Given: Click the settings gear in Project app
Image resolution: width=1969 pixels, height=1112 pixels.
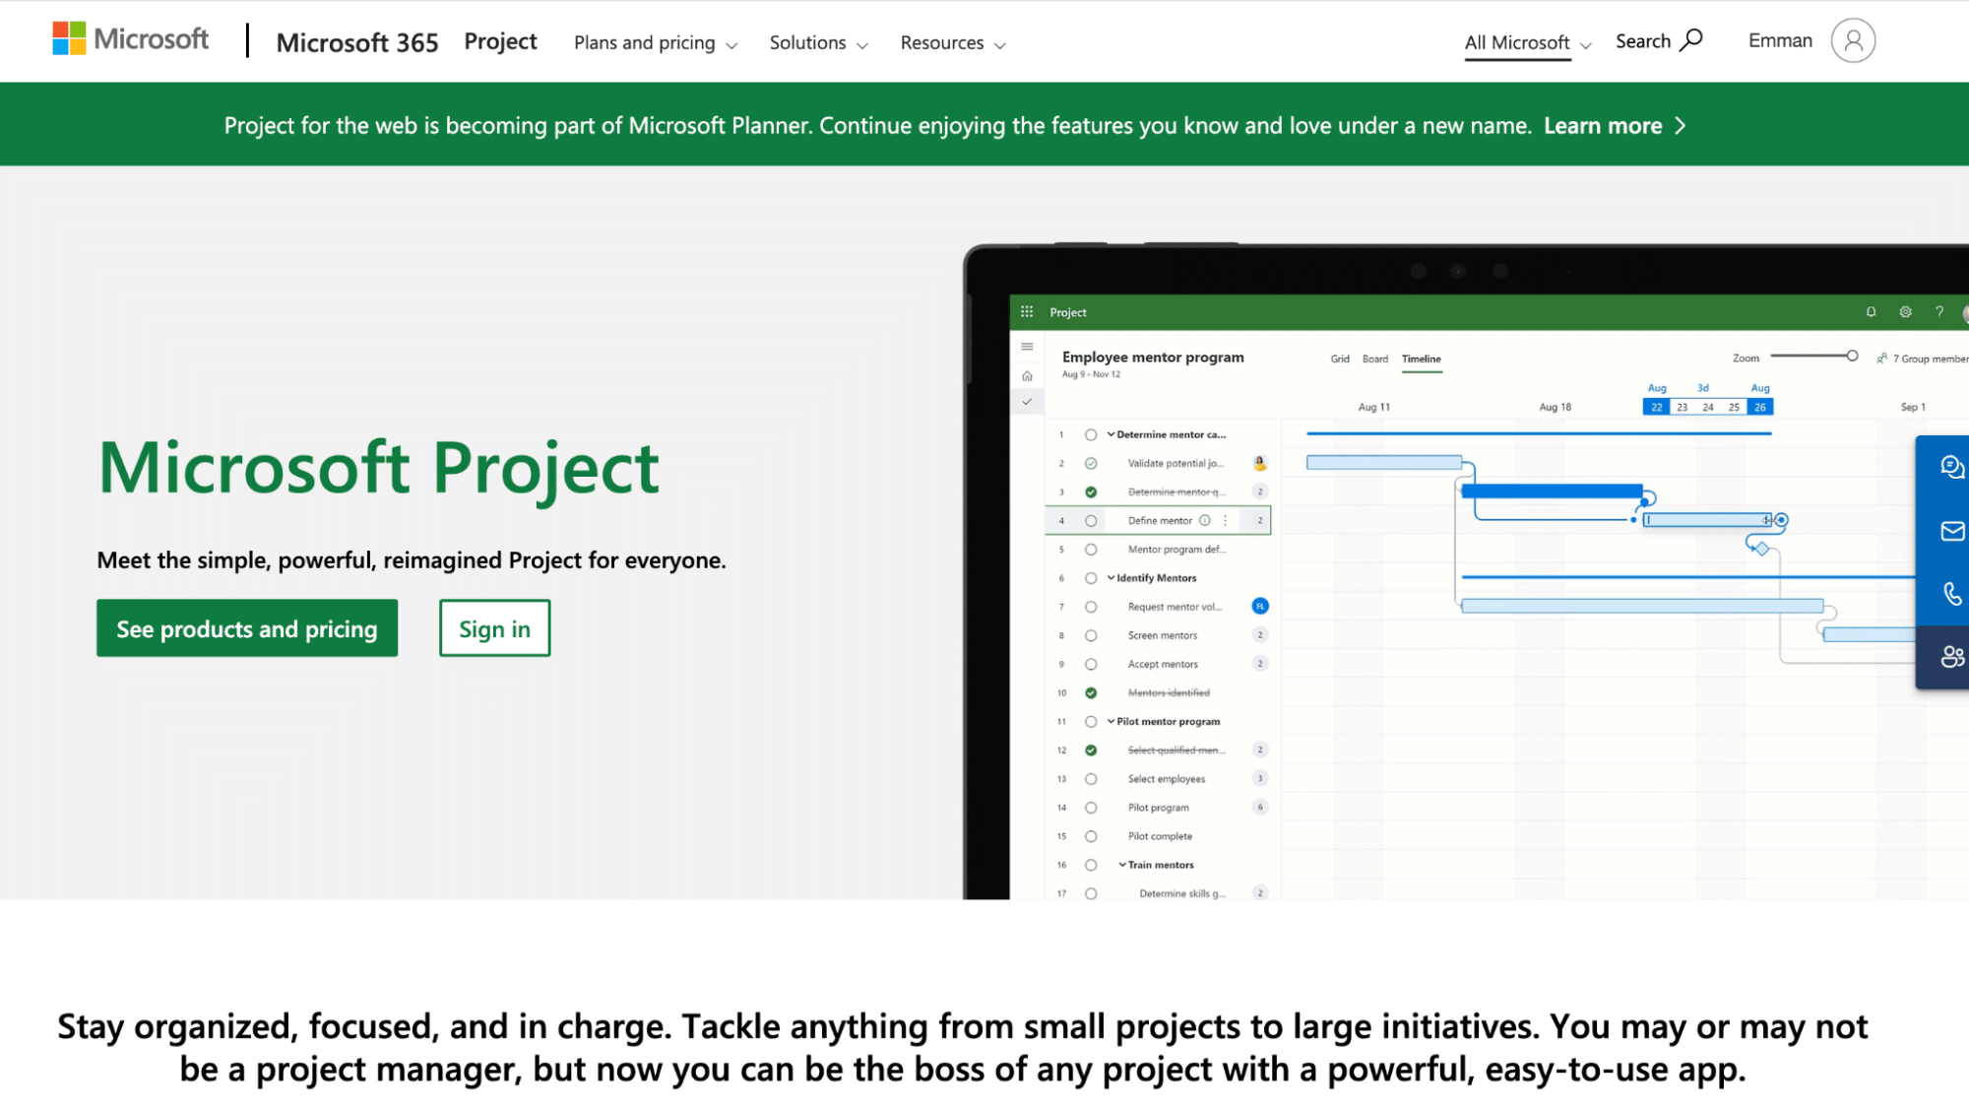Looking at the screenshot, I should point(1905,312).
